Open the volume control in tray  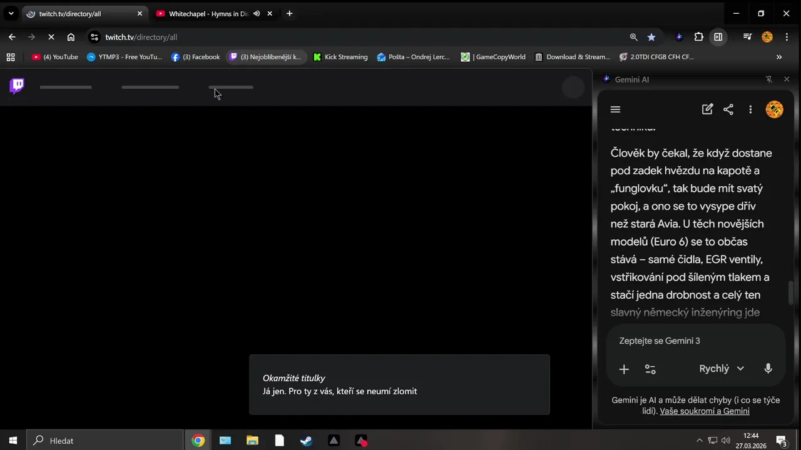click(x=726, y=441)
